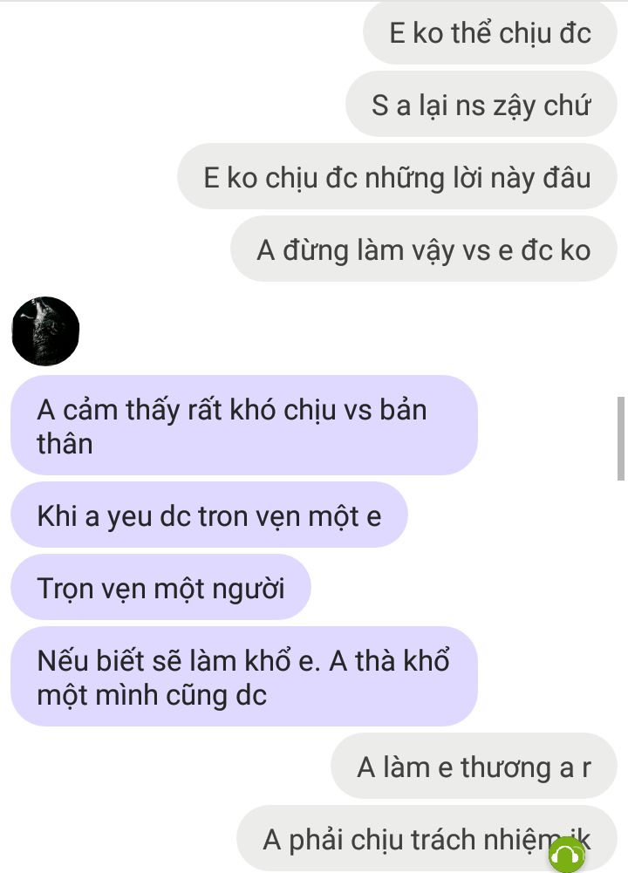Tap the bubble 'A phải chịu trách nhiệm'
Image resolution: width=628 pixels, height=873 pixels.
pyautogui.click(x=427, y=838)
